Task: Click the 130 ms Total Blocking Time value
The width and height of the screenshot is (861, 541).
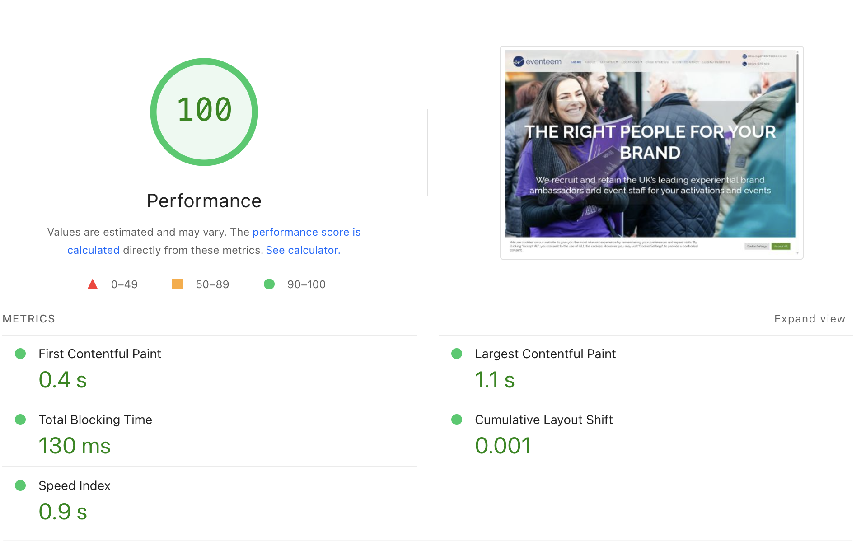Action: coord(75,446)
